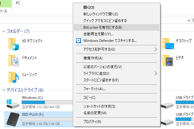Choose コピー(C) from the context menu

pyautogui.click(x=116, y=98)
